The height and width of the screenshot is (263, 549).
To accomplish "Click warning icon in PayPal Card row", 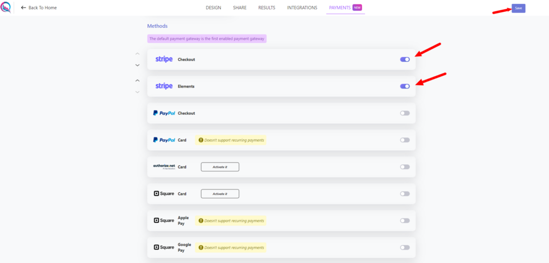I will coord(201,140).
